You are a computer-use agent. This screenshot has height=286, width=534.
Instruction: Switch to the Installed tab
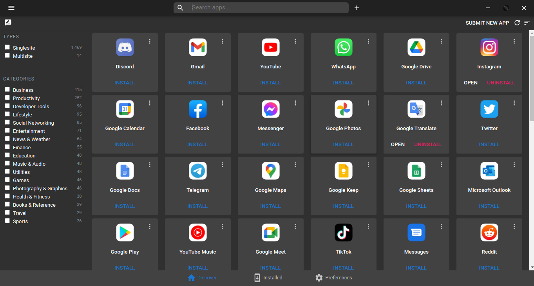pos(268,278)
